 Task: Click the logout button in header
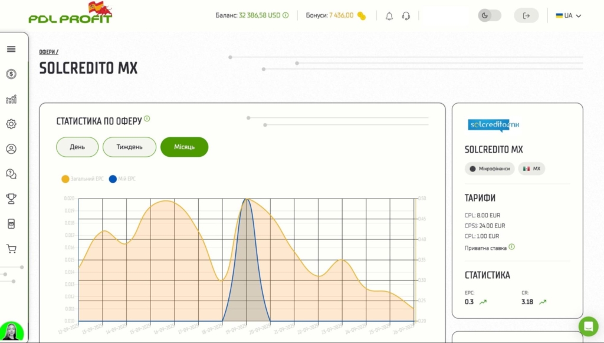pyautogui.click(x=526, y=16)
